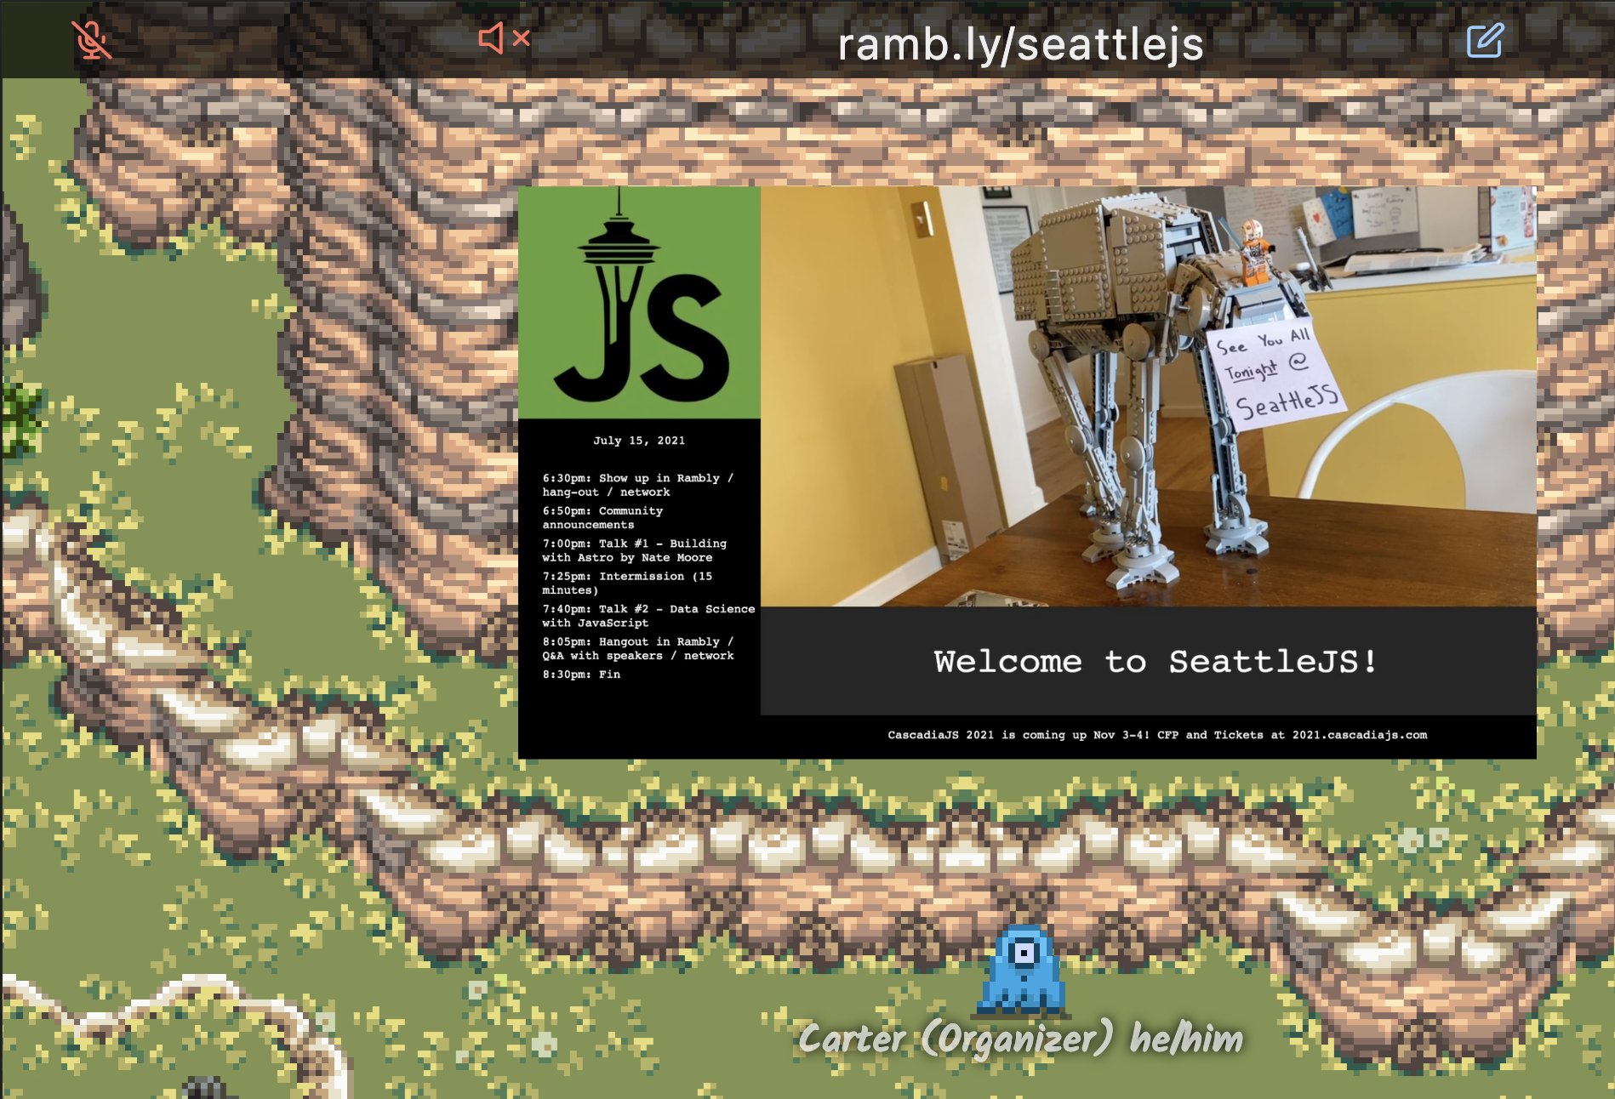Click the handwritten See You All Tonight note
The image size is (1615, 1099).
pos(1275,375)
